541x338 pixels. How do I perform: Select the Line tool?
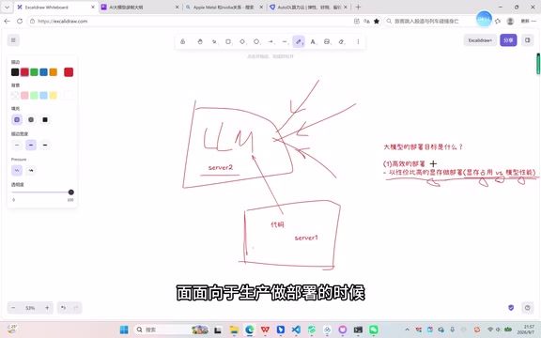(285, 41)
